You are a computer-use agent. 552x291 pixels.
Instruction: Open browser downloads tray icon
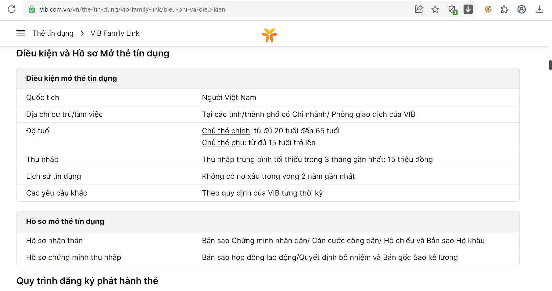(539, 9)
